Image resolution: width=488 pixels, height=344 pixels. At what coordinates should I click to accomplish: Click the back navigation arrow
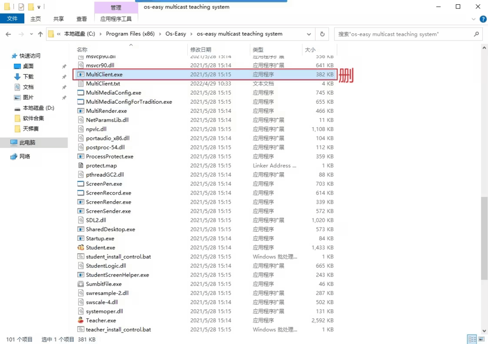(x=8, y=34)
